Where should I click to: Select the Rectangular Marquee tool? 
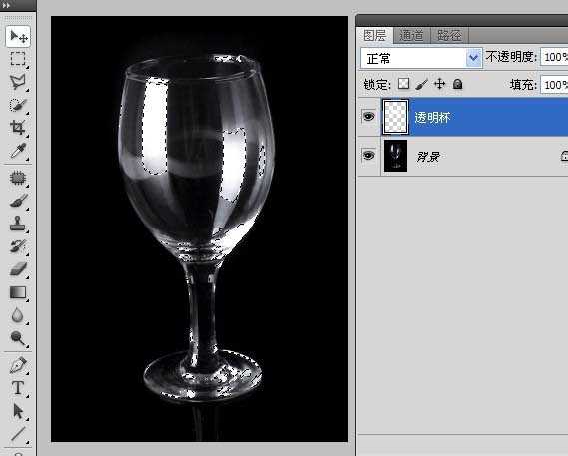pyautogui.click(x=18, y=59)
